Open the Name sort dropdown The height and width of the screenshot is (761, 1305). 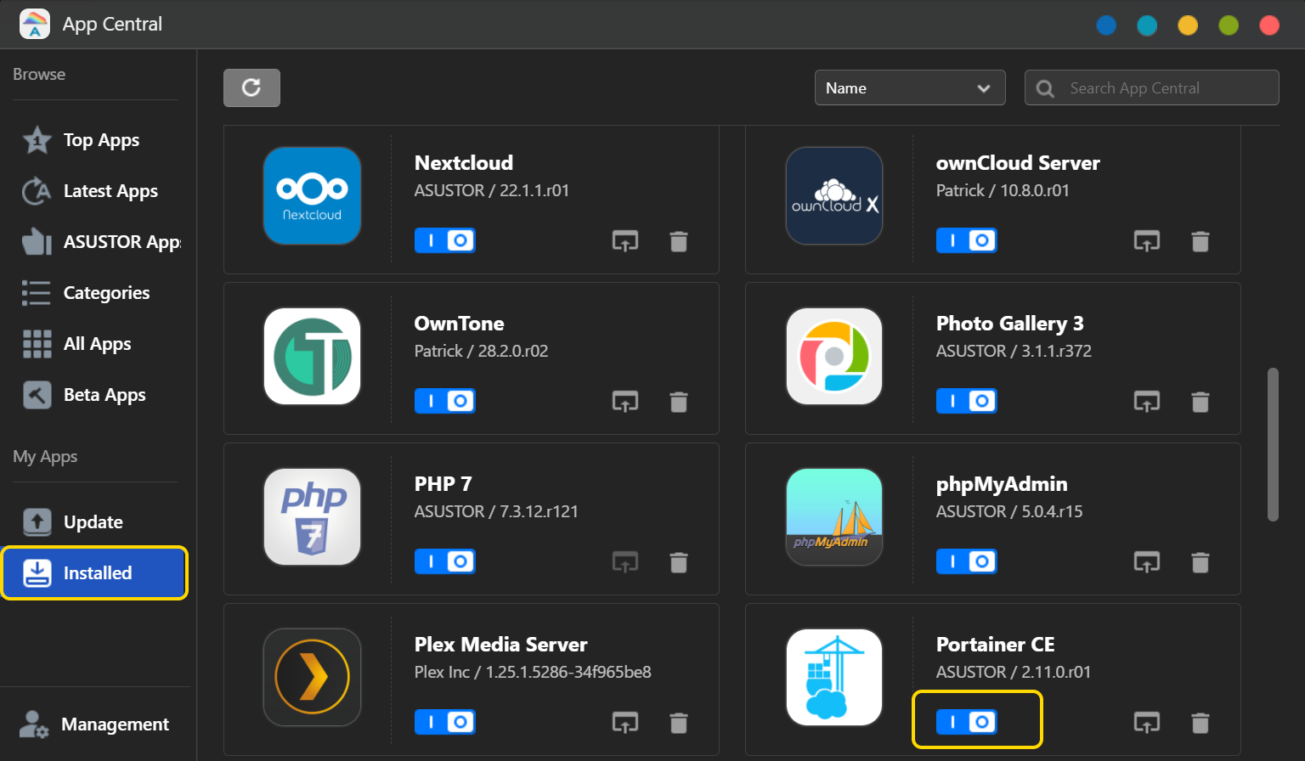pos(910,87)
